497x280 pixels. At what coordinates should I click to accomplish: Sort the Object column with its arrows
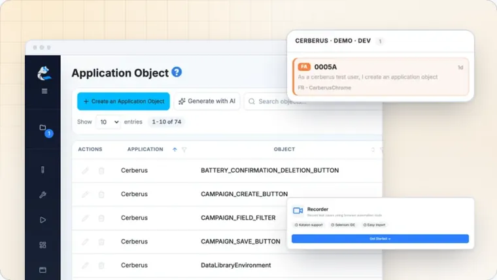coord(373,149)
